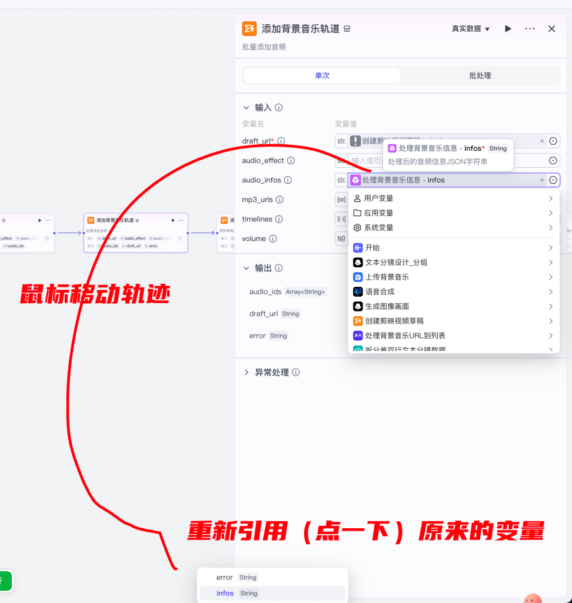The width and height of the screenshot is (572, 603).
Task: Collapse the 输出 section
Action: coord(247,268)
